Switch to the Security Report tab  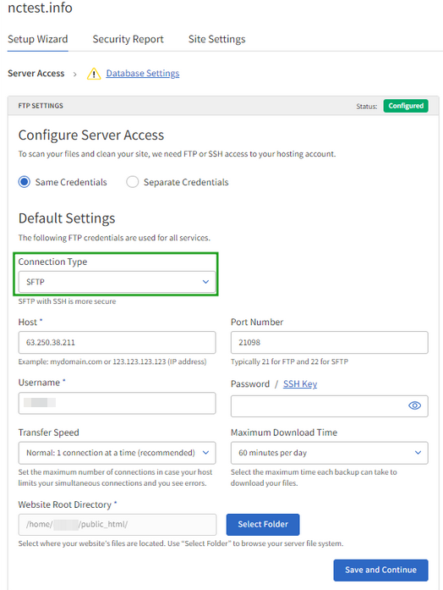click(128, 39)
